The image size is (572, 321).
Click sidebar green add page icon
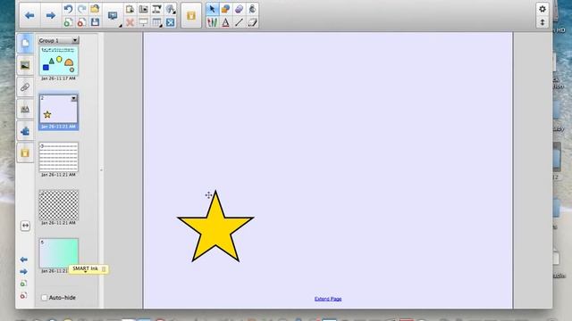24,284
